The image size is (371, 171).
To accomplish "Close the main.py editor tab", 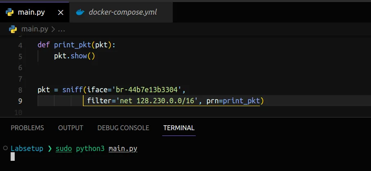I will point(61,12).
